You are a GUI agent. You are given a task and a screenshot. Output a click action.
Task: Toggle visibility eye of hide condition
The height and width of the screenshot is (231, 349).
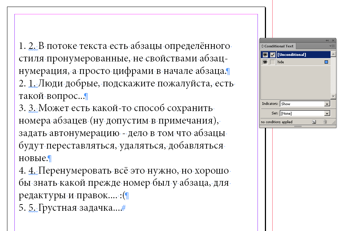[x=265, y=62]
